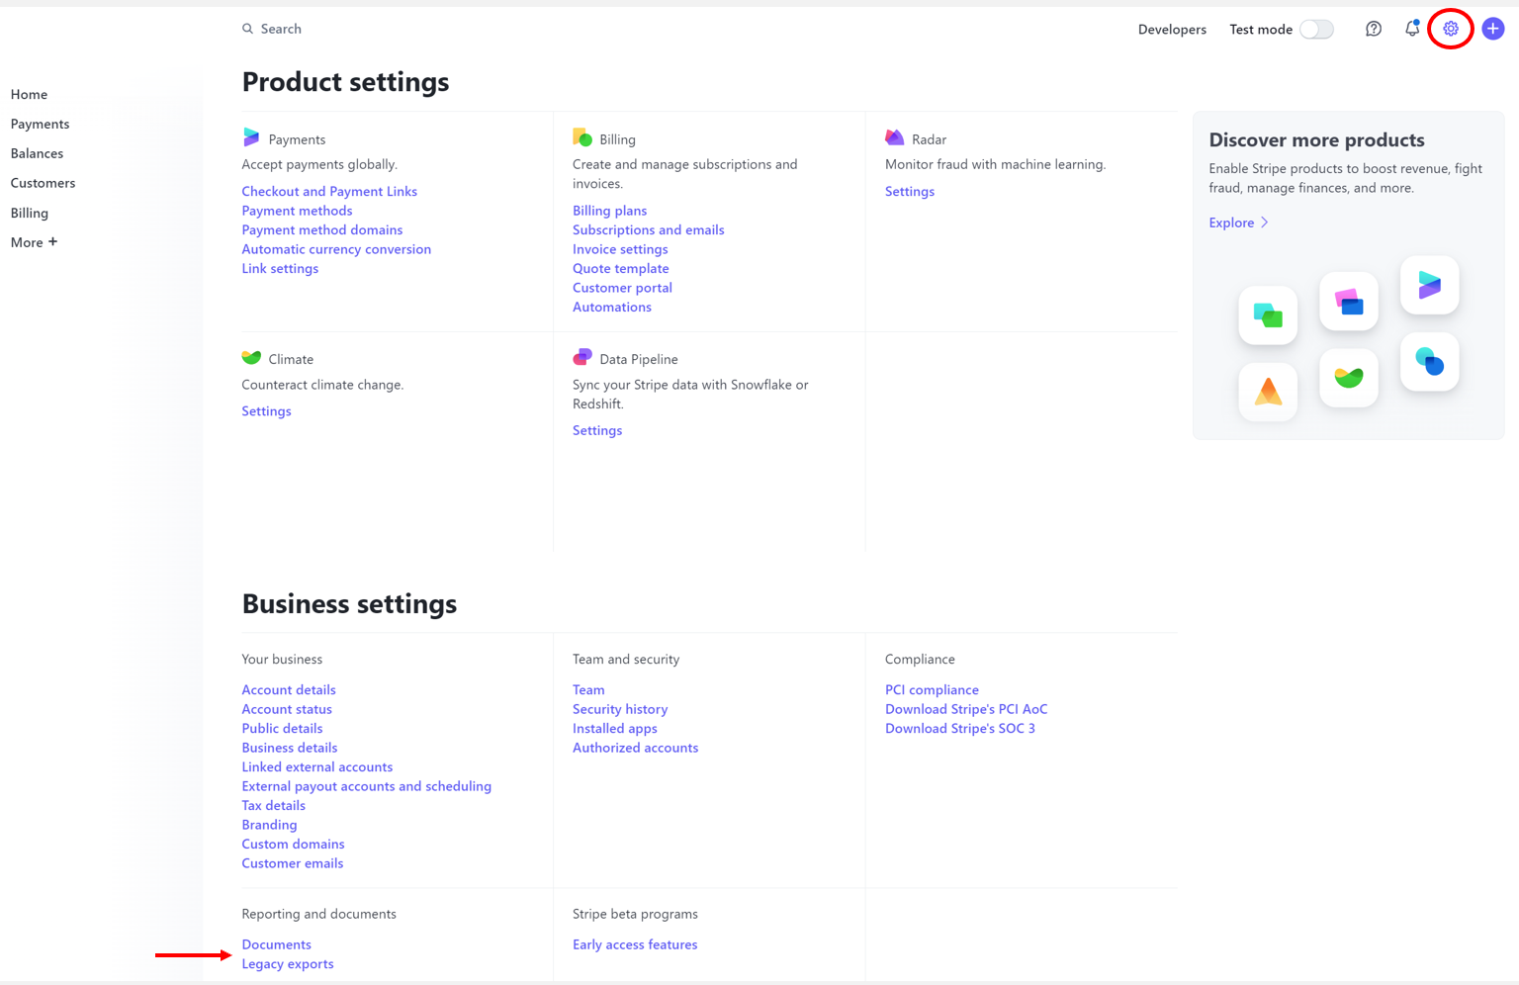This screenshot has width=1519, height=985.
Task: Click the Payments product icon
Action: [251, 137]
